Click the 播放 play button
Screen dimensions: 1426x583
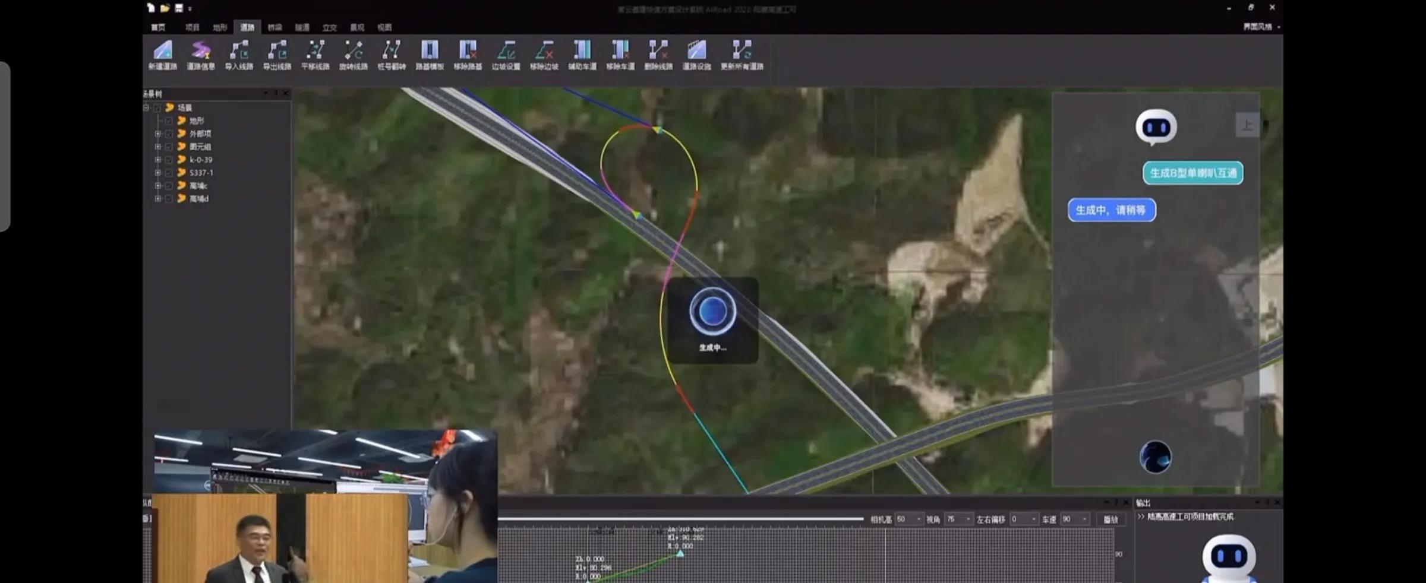click(1110, 519)
